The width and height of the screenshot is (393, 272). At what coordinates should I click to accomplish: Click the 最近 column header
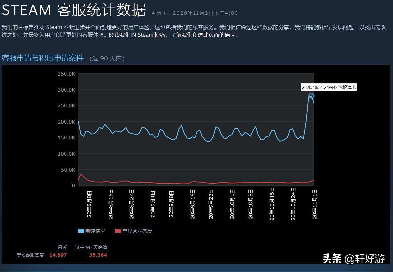63,247
